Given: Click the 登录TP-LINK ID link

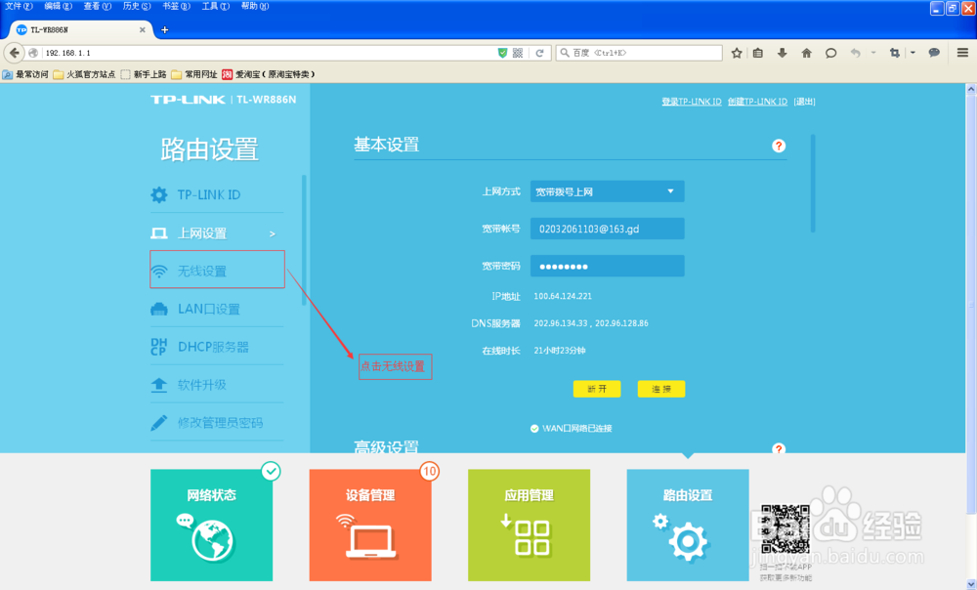Looking at the screenshot, I should coord(691,102).
